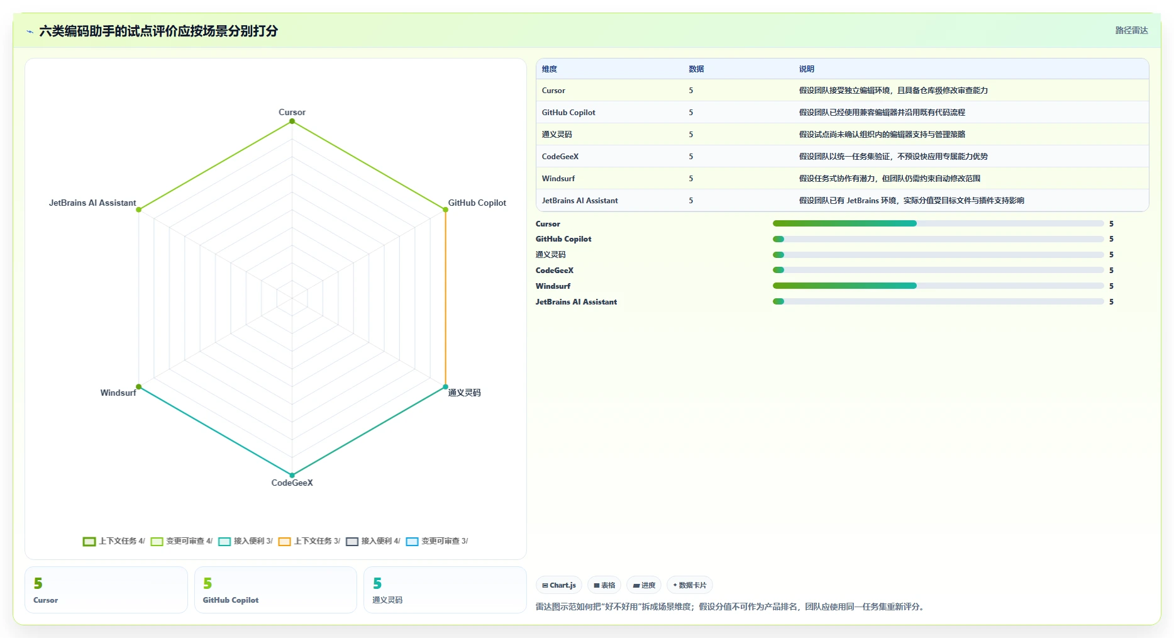Click the Windsurf progress bar
1174x638 pixels.
(x=938, y=286)
